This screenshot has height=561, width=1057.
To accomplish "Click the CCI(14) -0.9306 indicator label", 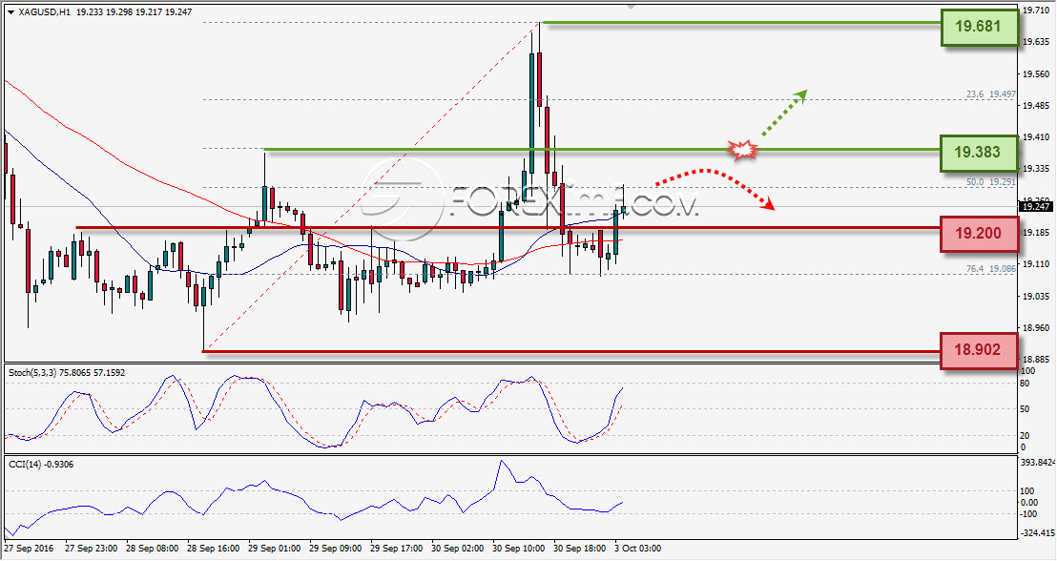I will click(40, 465).
